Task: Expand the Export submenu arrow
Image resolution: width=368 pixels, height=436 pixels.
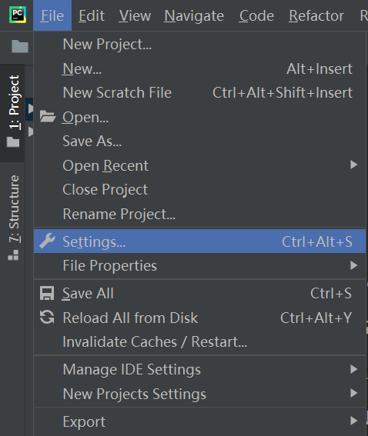Action: (x=353, y=421)
